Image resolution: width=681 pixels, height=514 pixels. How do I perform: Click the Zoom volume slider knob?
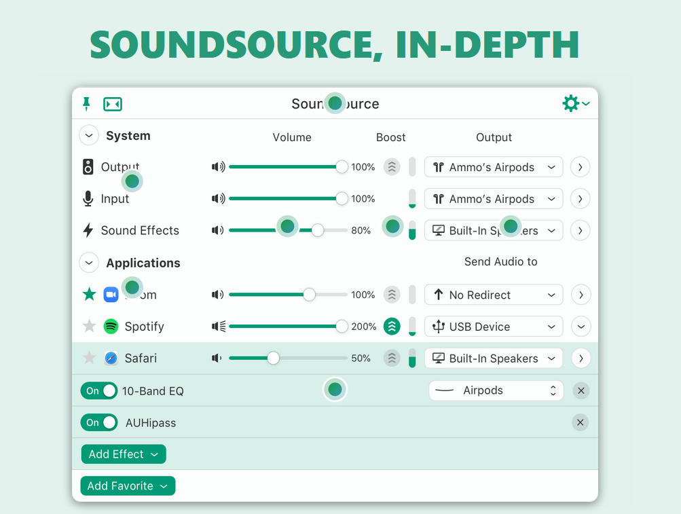pos(309,295)
